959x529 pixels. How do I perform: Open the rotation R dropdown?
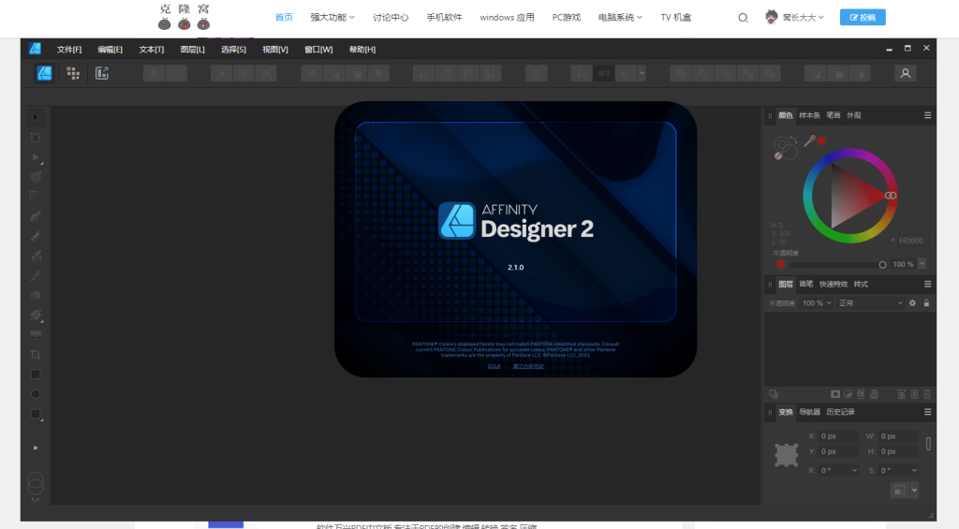click(x=854, y=470)
